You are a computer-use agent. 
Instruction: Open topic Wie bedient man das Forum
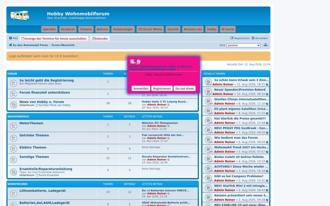coord(236,138)
